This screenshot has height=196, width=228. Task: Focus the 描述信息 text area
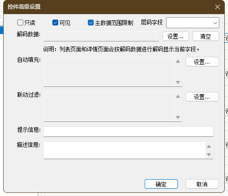point(124,150)
